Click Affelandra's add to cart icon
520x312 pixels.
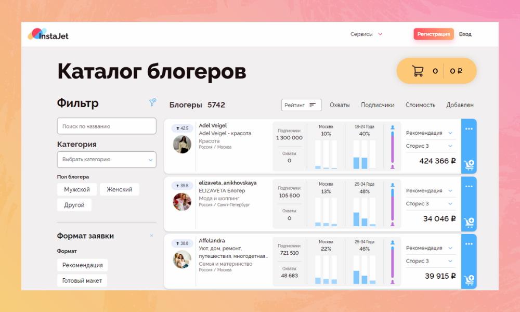(x=469, y=280)
